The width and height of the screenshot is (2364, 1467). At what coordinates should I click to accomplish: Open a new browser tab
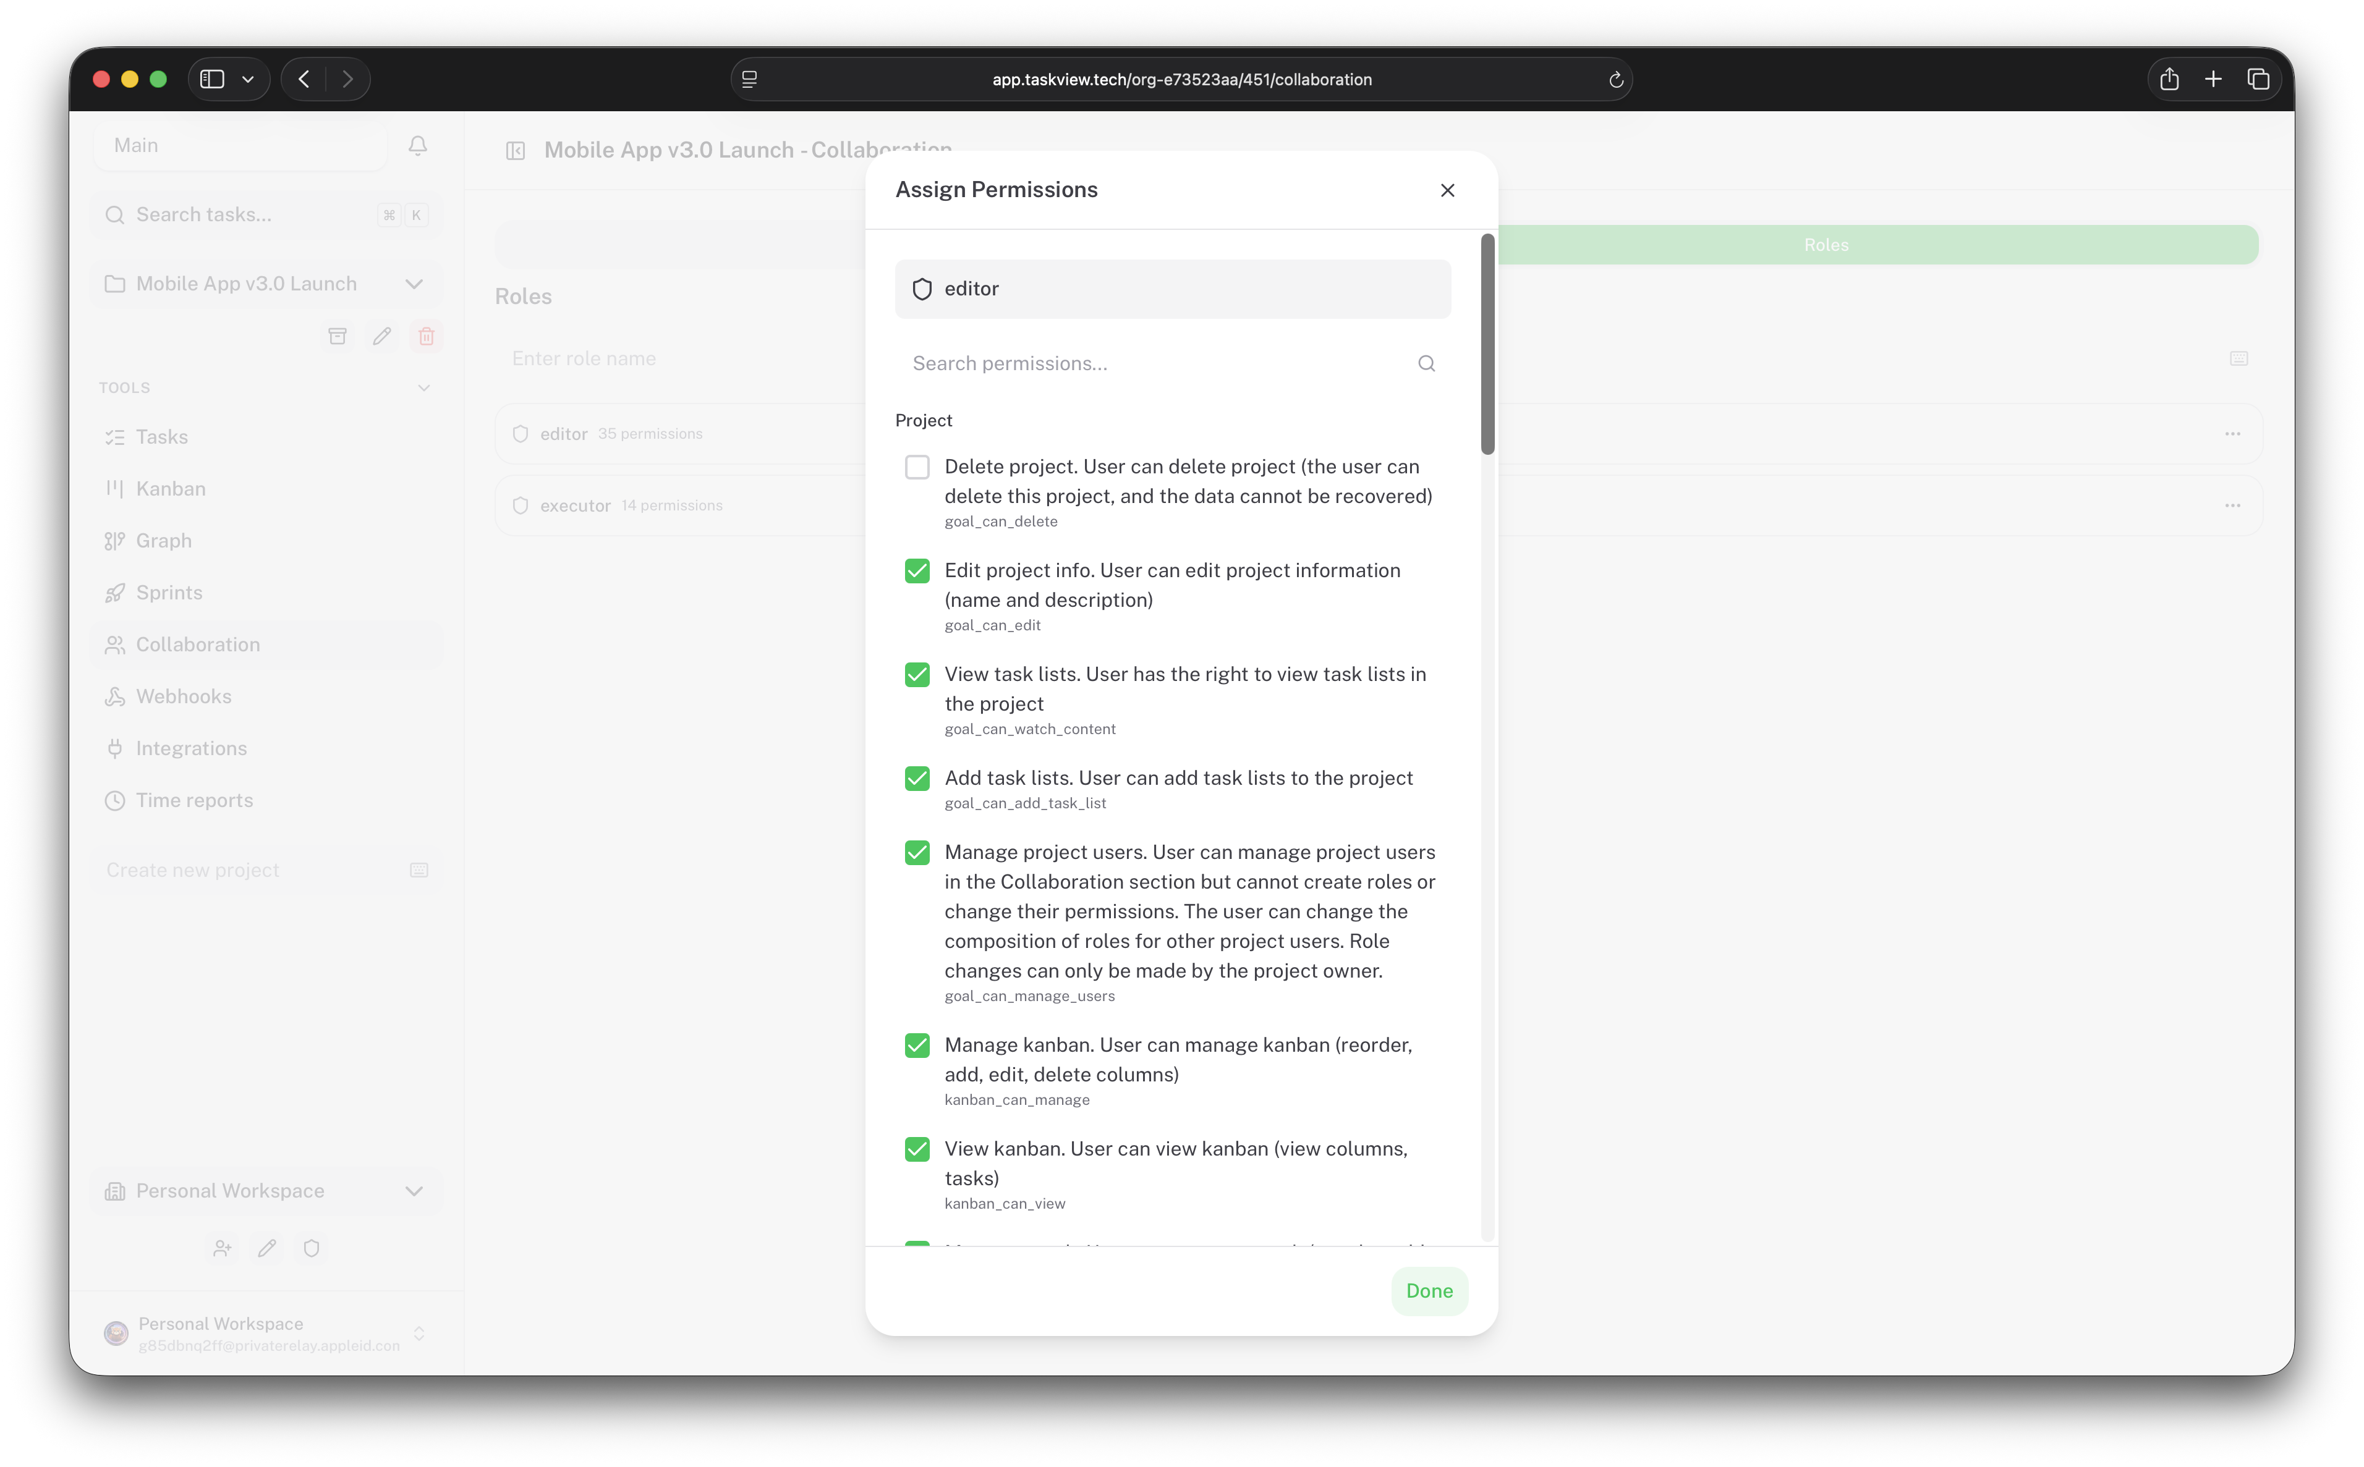(x=2214, y=78)
